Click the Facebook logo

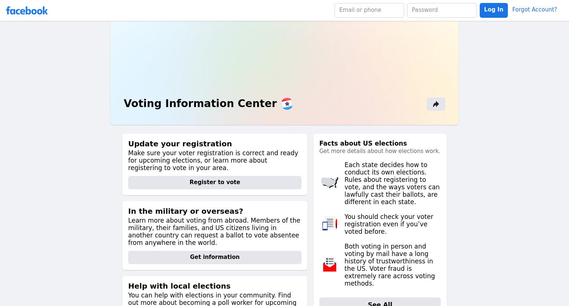[x=27, y=10]
